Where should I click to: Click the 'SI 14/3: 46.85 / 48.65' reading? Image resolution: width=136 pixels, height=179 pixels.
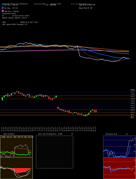pos(21,16)
